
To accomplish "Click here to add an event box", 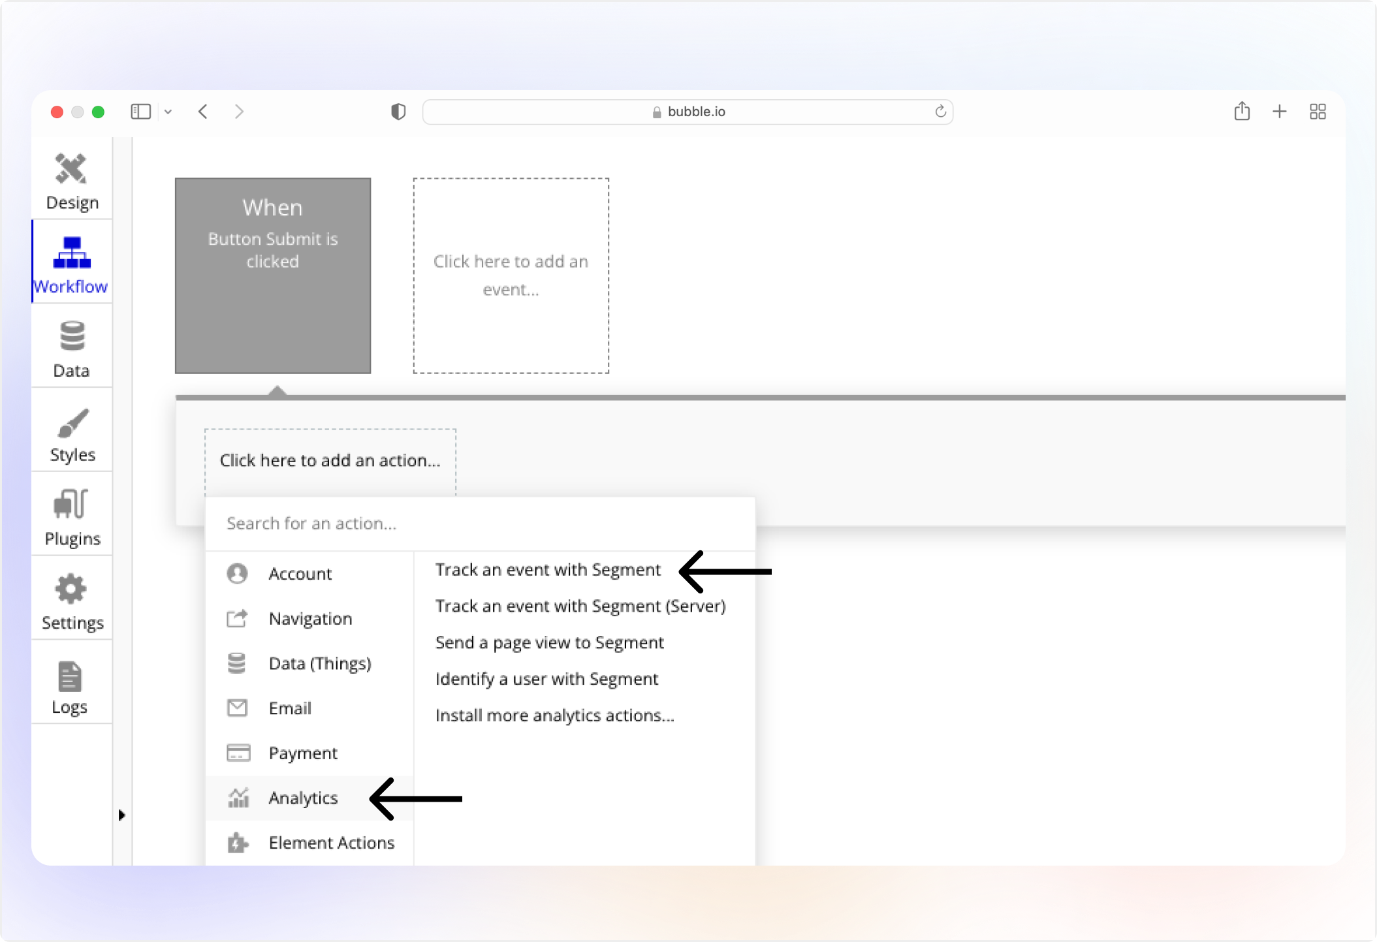I will click(x=511, y=275).
